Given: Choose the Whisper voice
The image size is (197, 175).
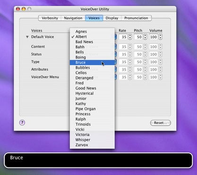Looking at the screenshot, I should click(92, 140).
